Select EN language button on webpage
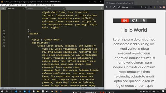The width and height of the screenshot is (166, 93). coord(125,21)
